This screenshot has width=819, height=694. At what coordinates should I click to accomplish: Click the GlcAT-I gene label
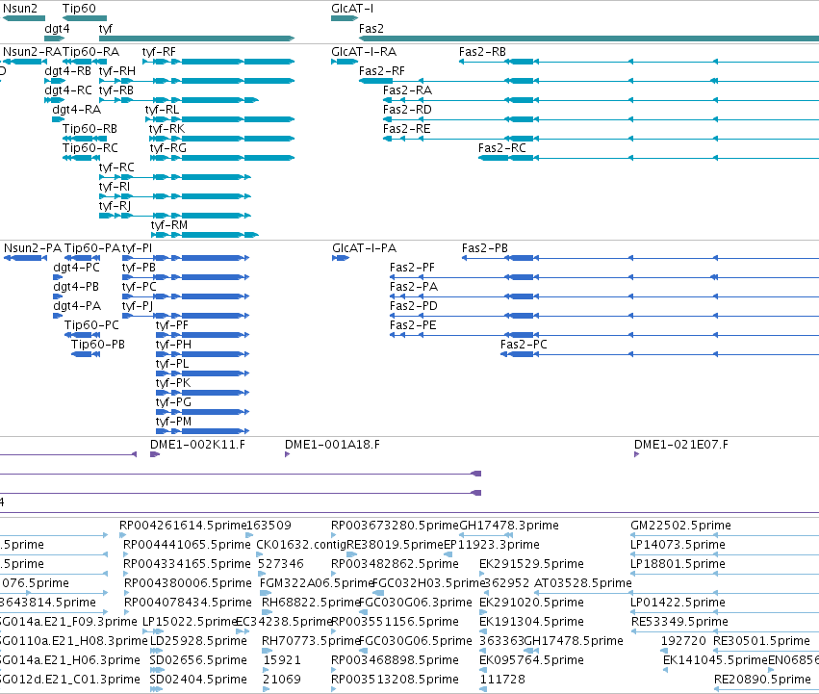pos(352,9)
